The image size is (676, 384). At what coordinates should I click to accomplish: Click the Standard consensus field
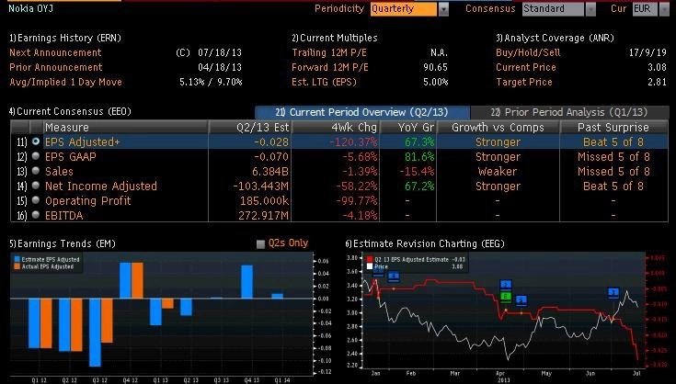[x=553, y=9]
